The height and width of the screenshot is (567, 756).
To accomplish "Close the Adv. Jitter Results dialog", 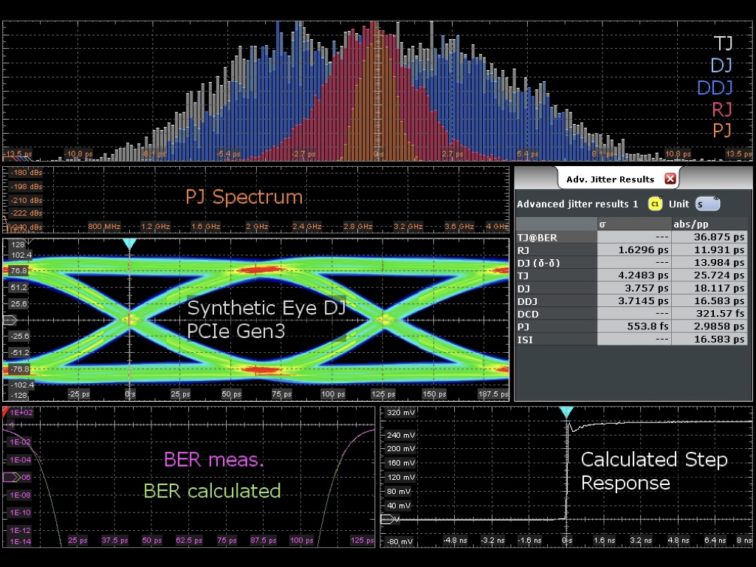I will click(x=670, y=179).
